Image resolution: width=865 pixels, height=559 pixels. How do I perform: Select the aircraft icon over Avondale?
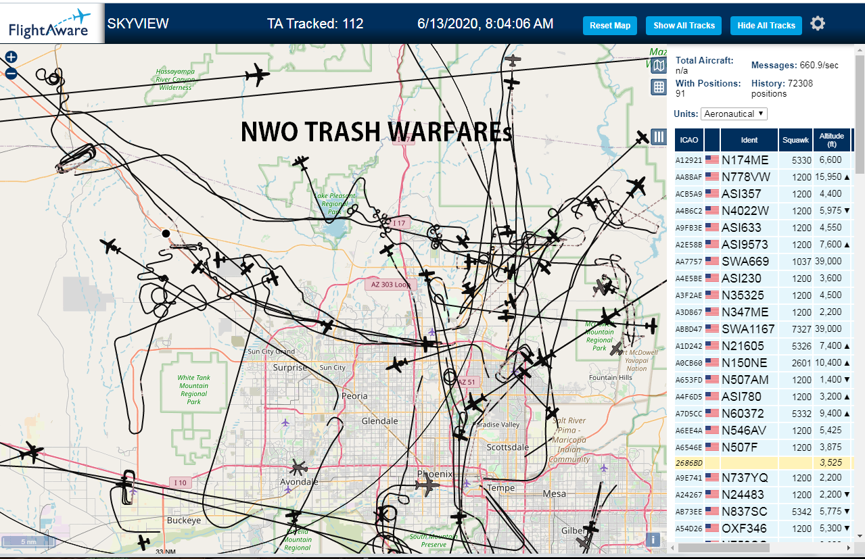coord(298,467)
